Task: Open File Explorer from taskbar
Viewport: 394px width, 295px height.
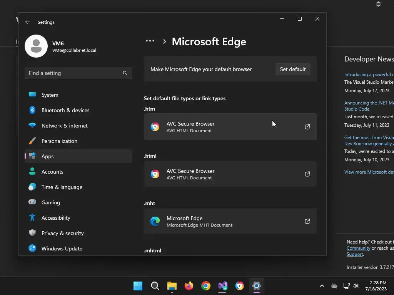Action: click(172, 286)
